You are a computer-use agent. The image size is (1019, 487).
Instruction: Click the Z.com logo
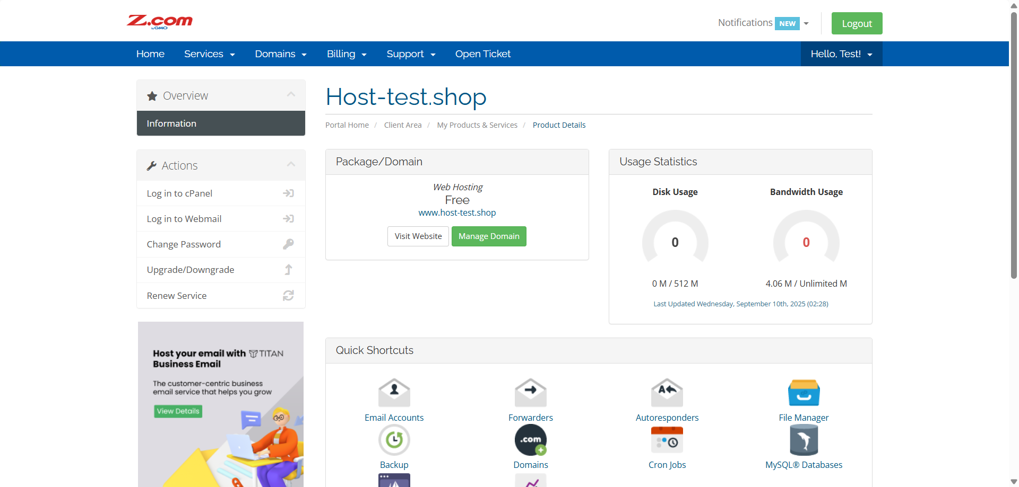(x=159, y=21)
